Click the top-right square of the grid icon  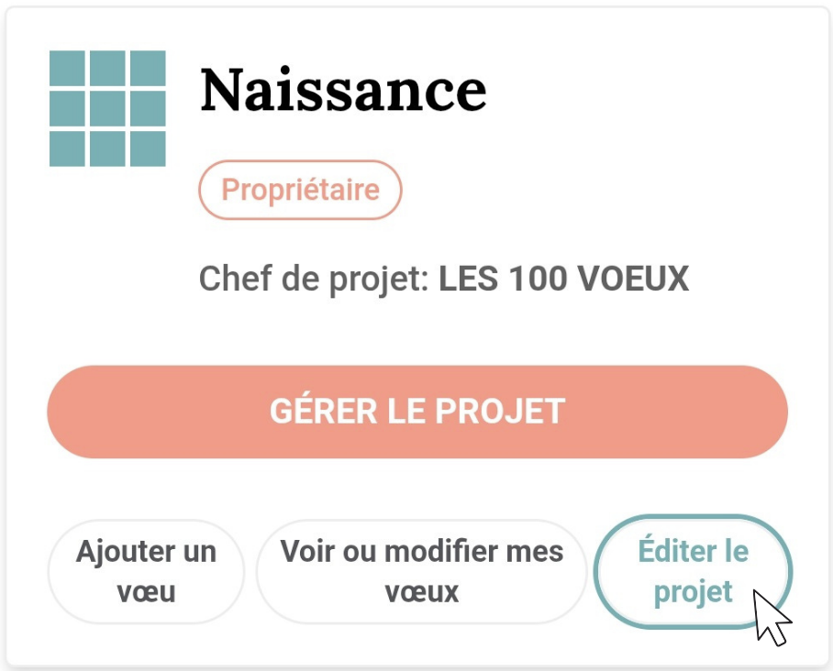point(148,68)
